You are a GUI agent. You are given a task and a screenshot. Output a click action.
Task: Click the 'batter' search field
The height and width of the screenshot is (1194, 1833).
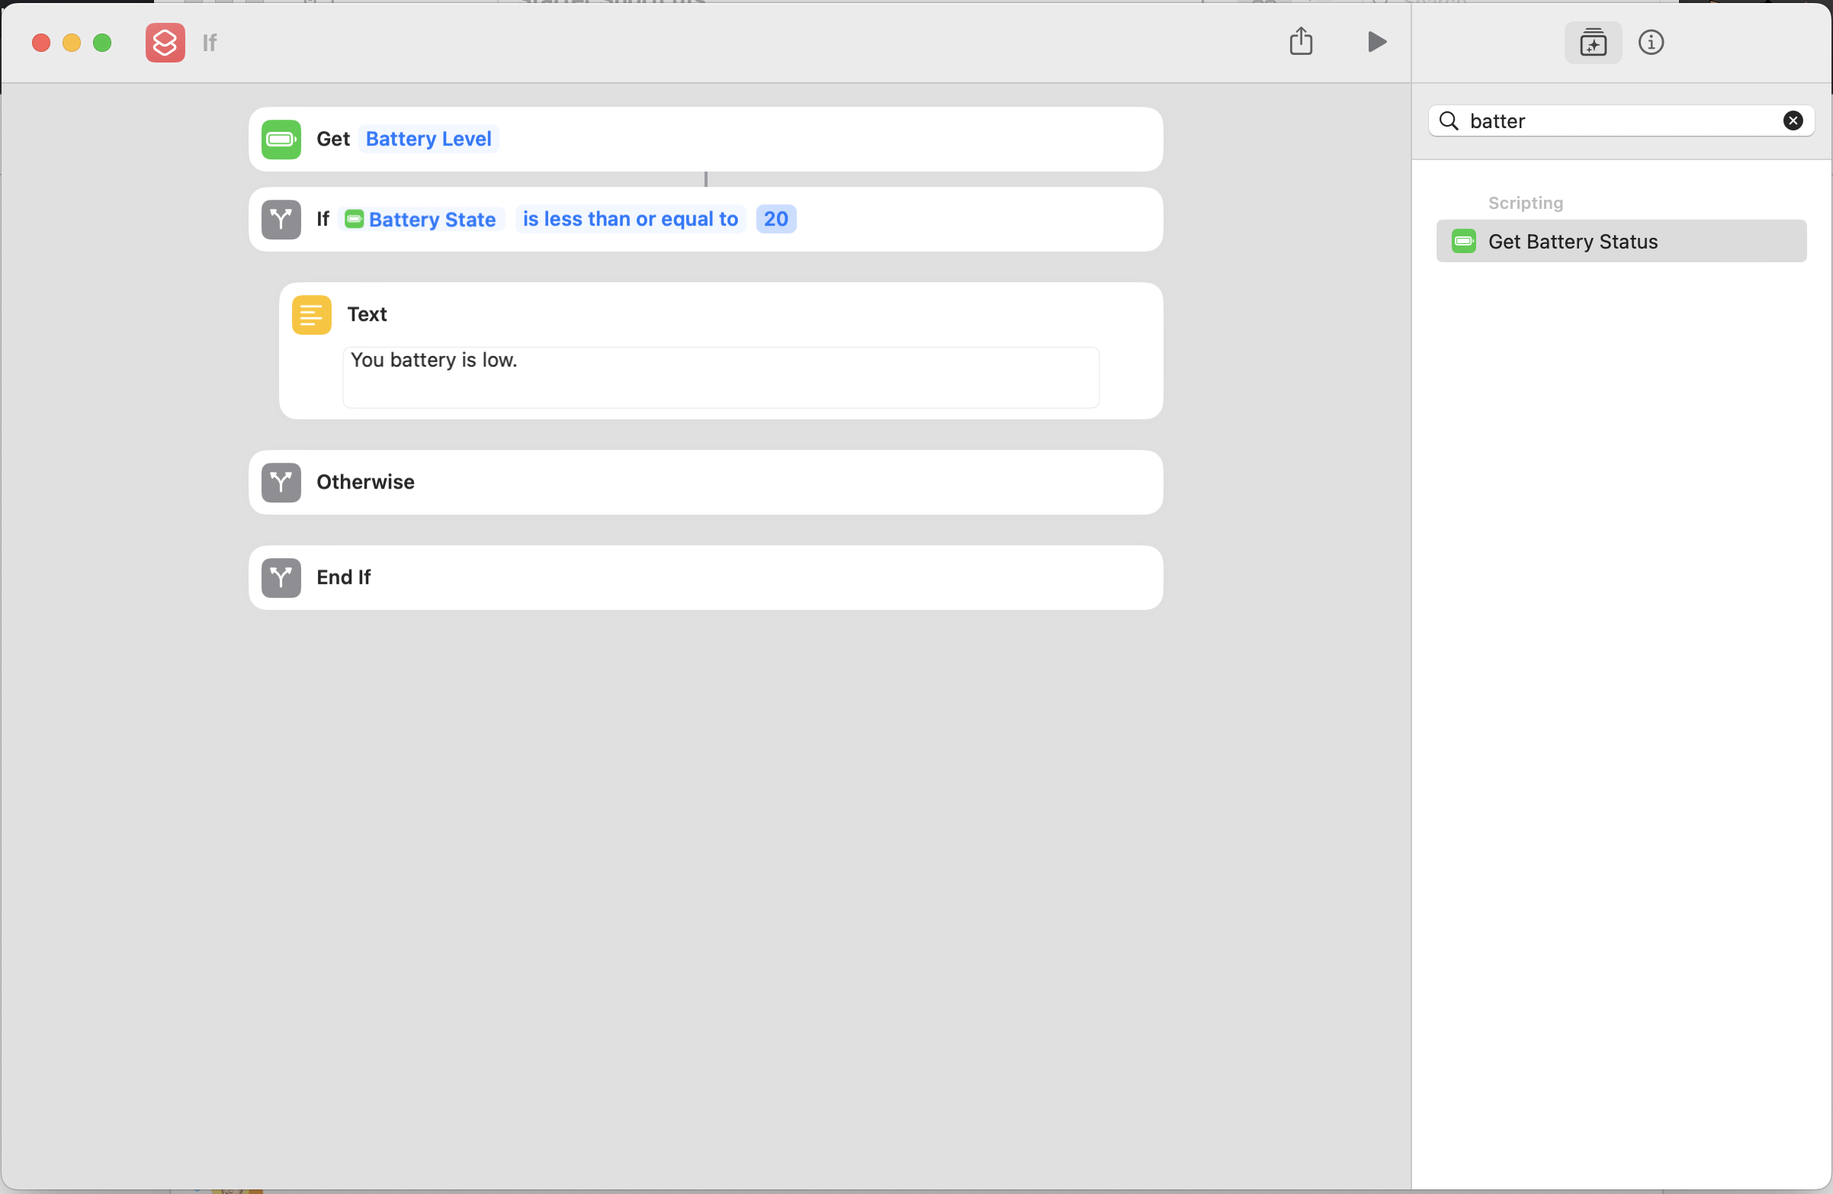pyautogui.click(x=1617, y=121)
